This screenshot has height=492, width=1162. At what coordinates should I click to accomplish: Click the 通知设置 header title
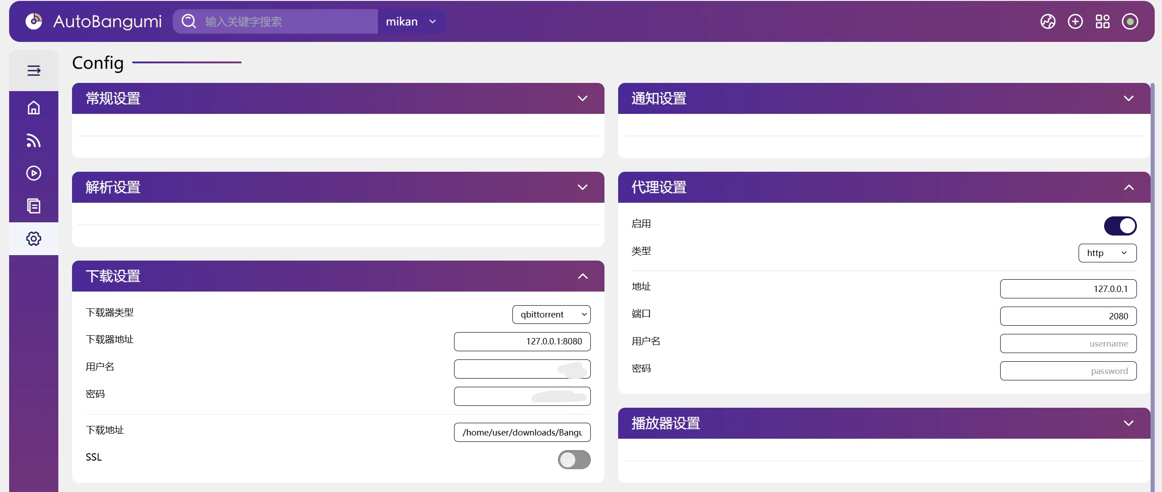click(x=659, y=98)
